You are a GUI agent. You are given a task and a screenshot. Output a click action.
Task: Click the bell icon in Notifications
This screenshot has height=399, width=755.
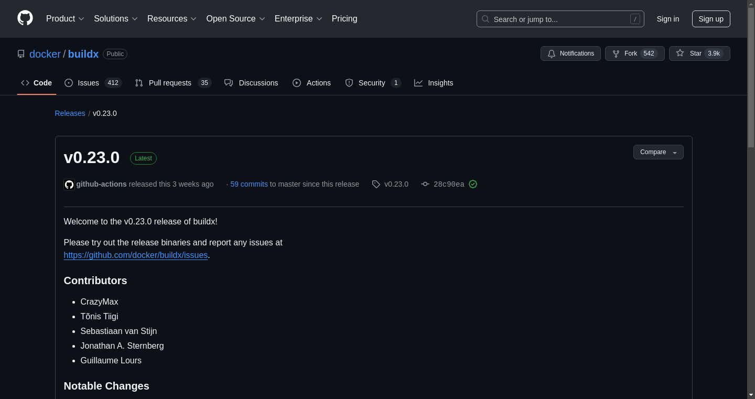tap(552, 54)
